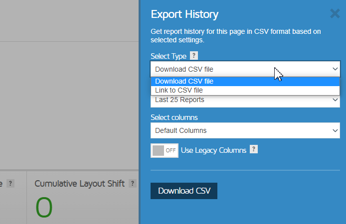Click the Cumulative Layout Shift heading
This screenshot has width=346, height=224.
click(x=79, y=184)
